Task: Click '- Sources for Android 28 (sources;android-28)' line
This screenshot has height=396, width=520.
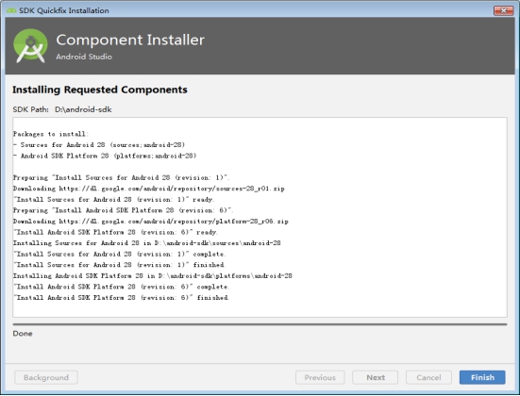Action: point(99,145)
